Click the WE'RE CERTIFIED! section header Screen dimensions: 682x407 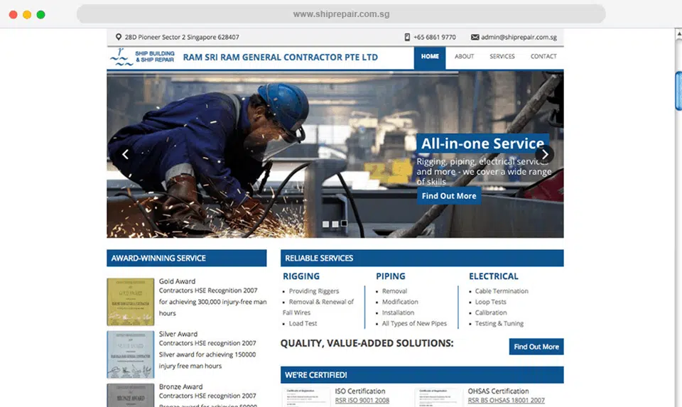coord(422,375)
